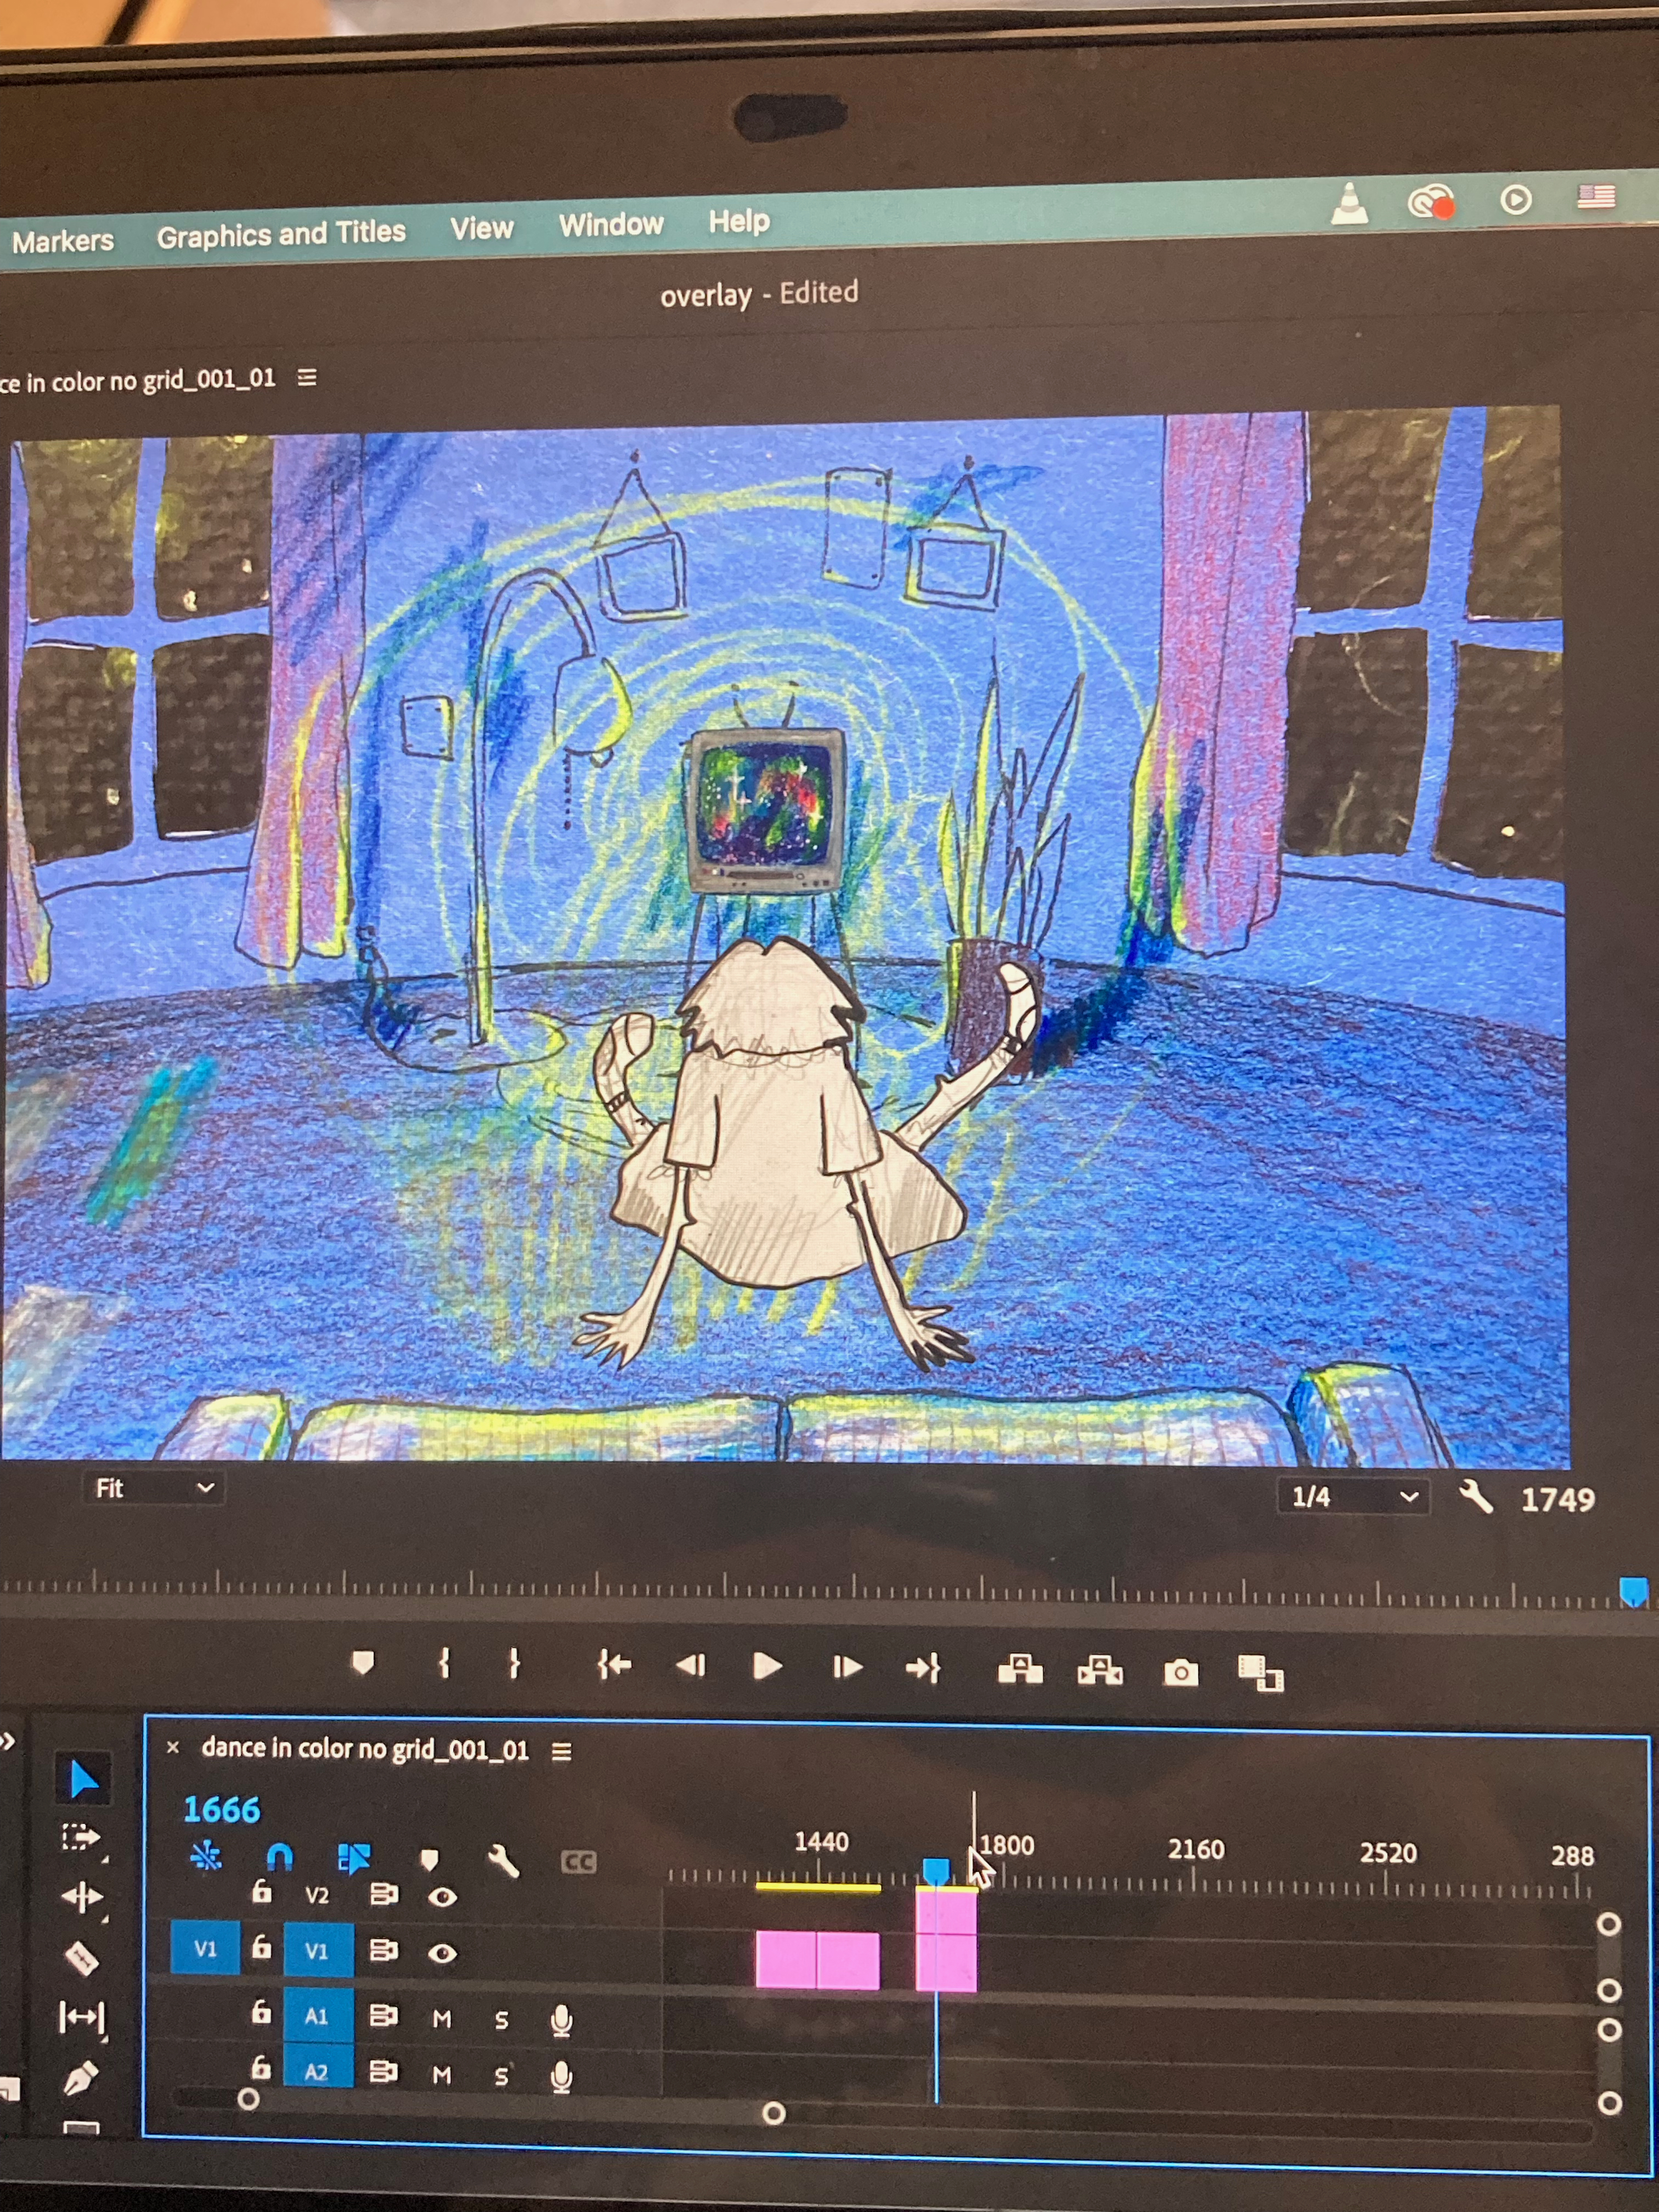
Task: Toggle Snap in Timeline magnet icon
Action: [280, 1857]
